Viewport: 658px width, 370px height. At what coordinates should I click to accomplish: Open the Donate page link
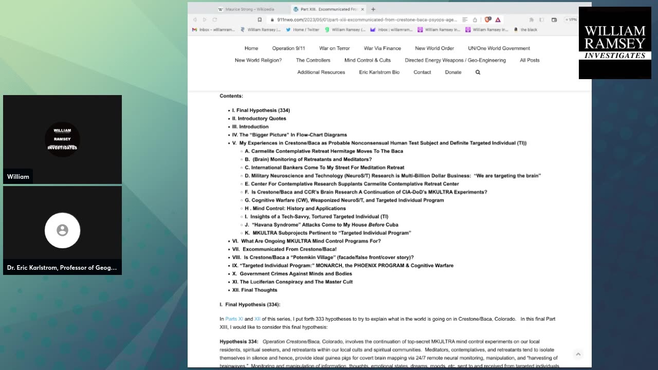(x=453, y=72)
